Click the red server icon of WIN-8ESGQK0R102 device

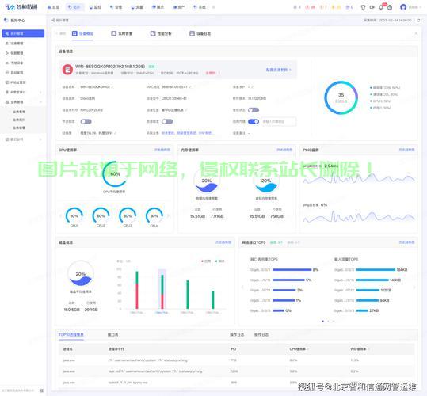tap(67, 70)
